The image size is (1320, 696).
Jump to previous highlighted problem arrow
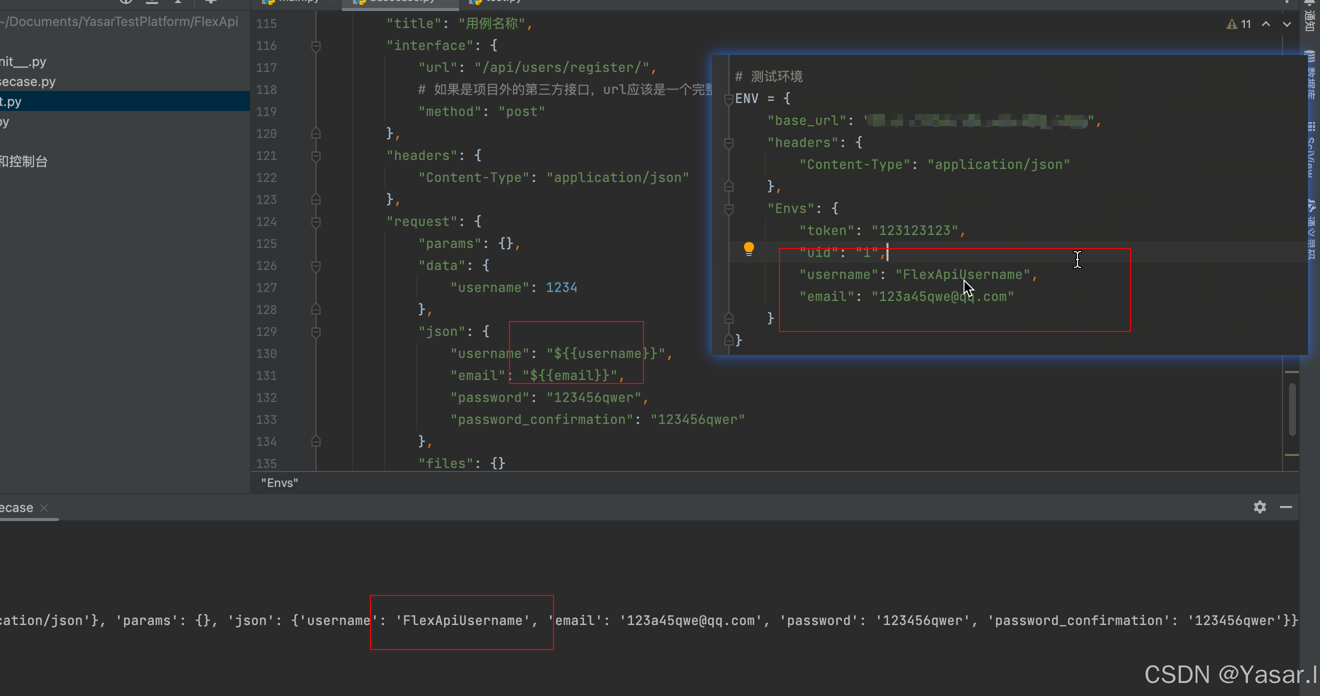tap(1265, 24)
